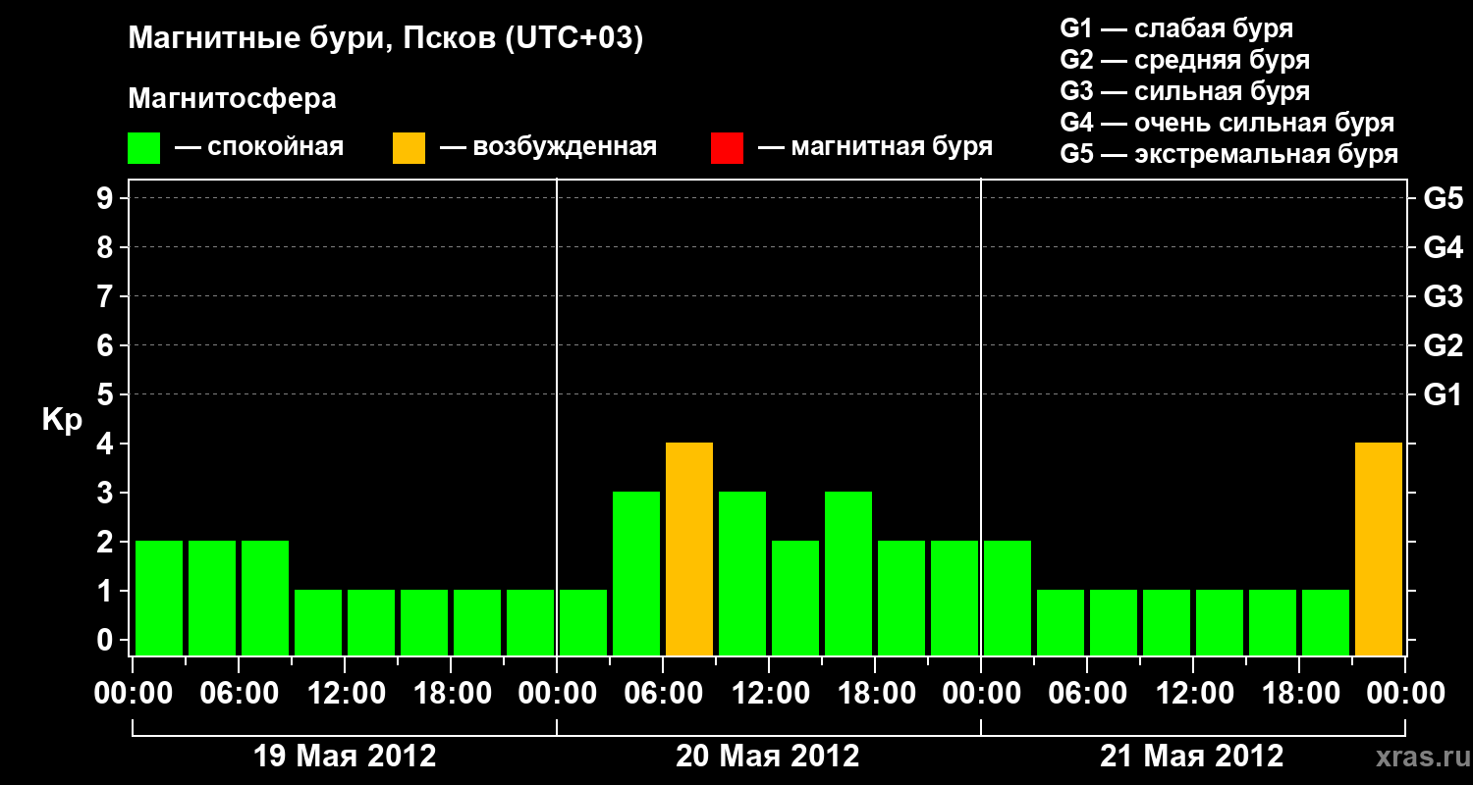The height and width of the screenshot is (785, 1473).
Task: Click the legend label '— возбужденная'
Action: [548, 147]
